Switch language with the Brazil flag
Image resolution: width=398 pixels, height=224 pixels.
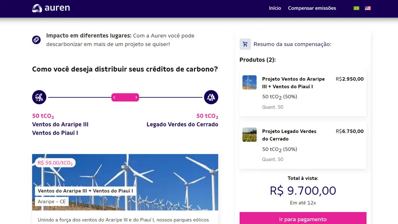coord(356,8)
